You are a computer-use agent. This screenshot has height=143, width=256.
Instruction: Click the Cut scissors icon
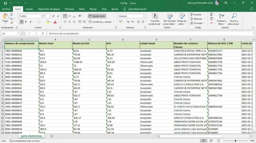[11, 15]
